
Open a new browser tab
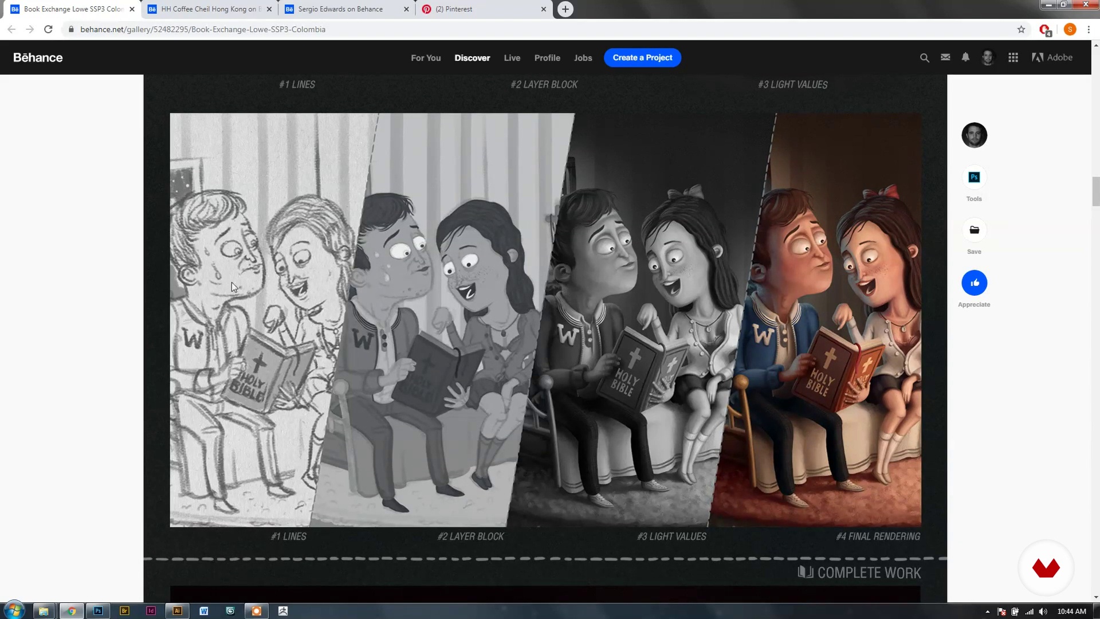pyautogui.click(x=565, y=9)
